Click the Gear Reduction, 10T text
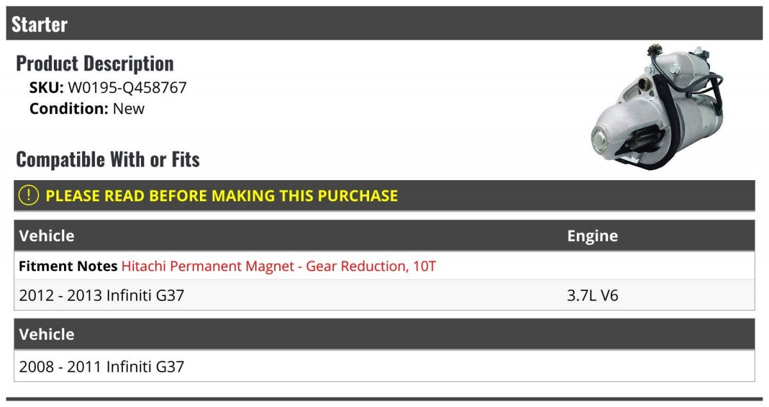The width and height of the screenshot is (769, 407). tap(371, 266)
